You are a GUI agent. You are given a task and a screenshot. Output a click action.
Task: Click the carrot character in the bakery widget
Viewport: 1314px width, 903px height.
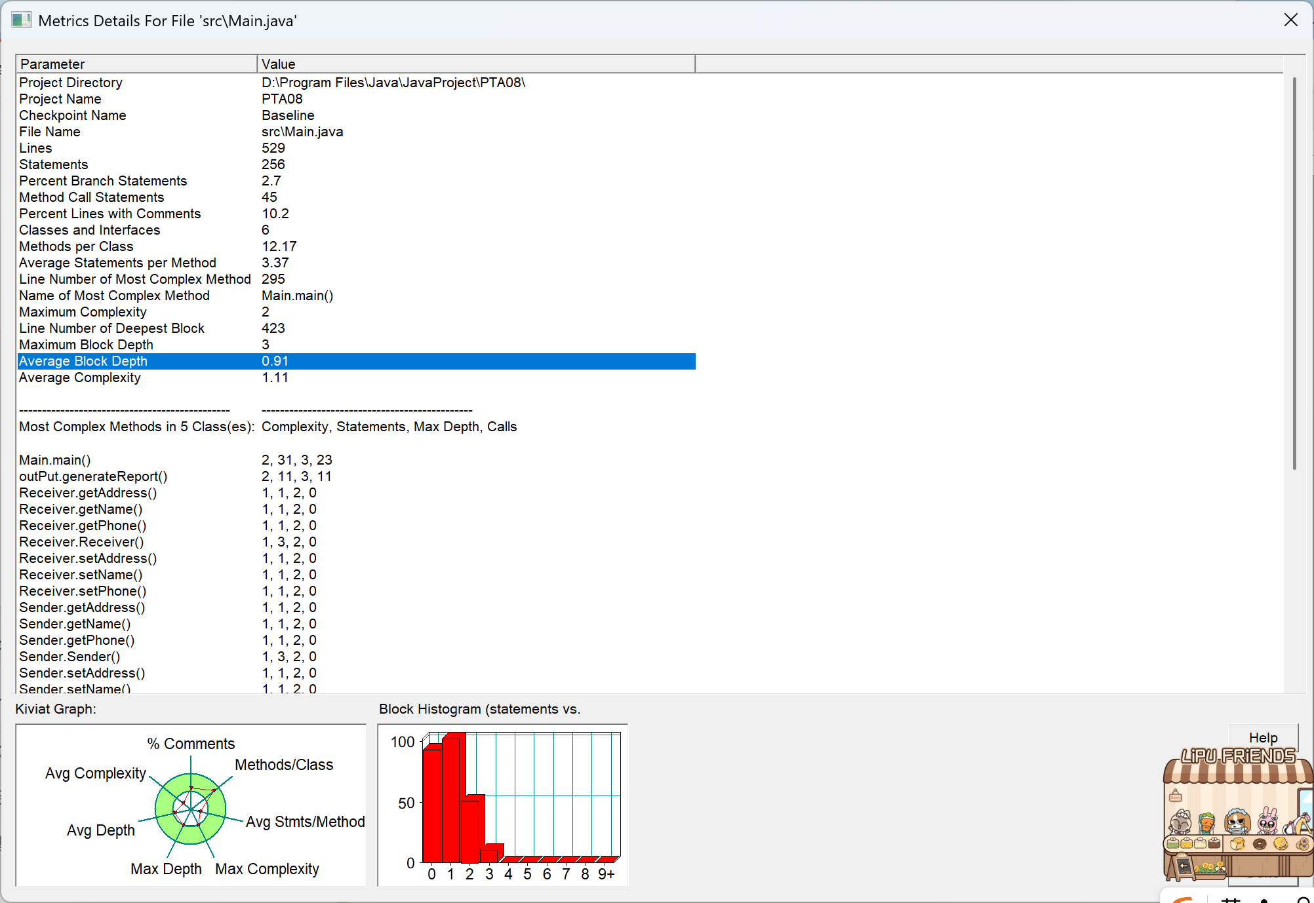point(1206,824)
